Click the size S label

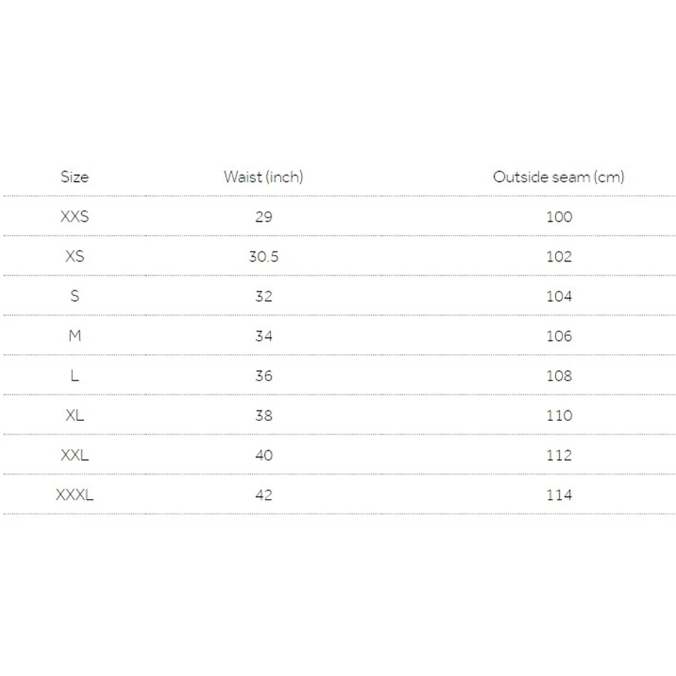[x=74, y=297]
